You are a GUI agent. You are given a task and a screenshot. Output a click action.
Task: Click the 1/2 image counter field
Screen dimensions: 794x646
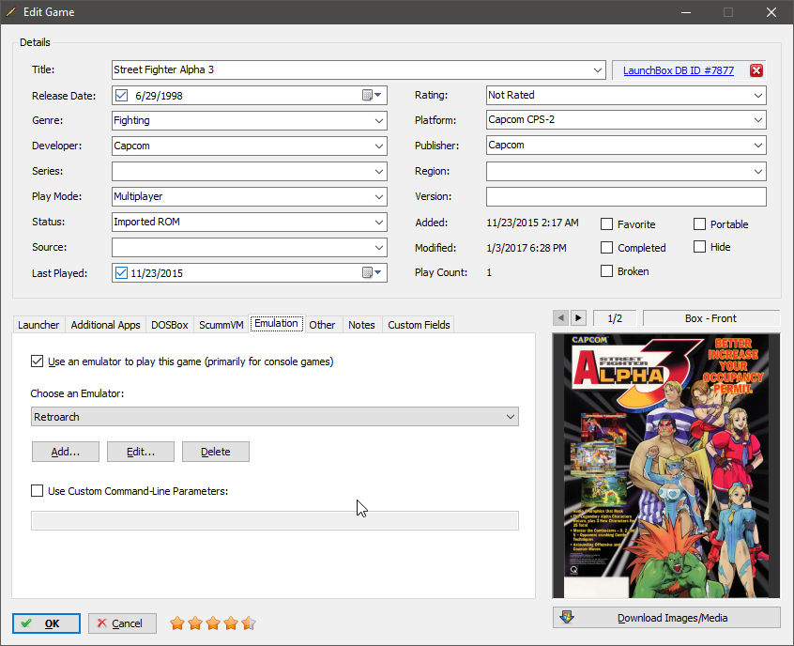click(x=615, y=318)
